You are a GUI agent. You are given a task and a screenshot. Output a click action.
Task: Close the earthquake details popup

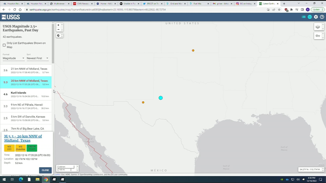tap(45, 170)
